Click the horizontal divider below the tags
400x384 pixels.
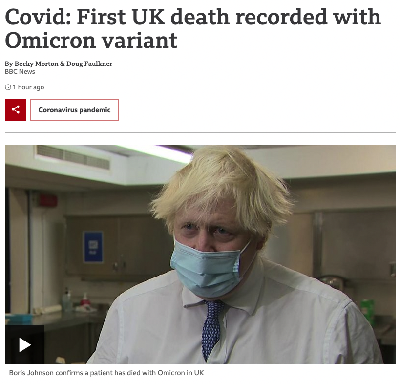[200, 133]
